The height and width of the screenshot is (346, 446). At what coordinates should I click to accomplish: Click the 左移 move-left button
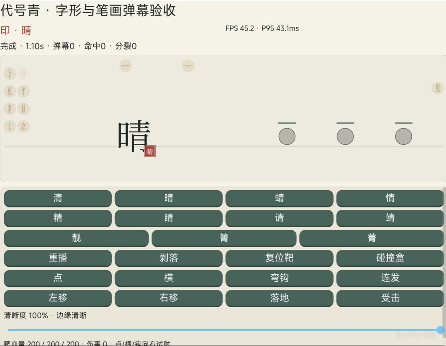click(58, 298)
